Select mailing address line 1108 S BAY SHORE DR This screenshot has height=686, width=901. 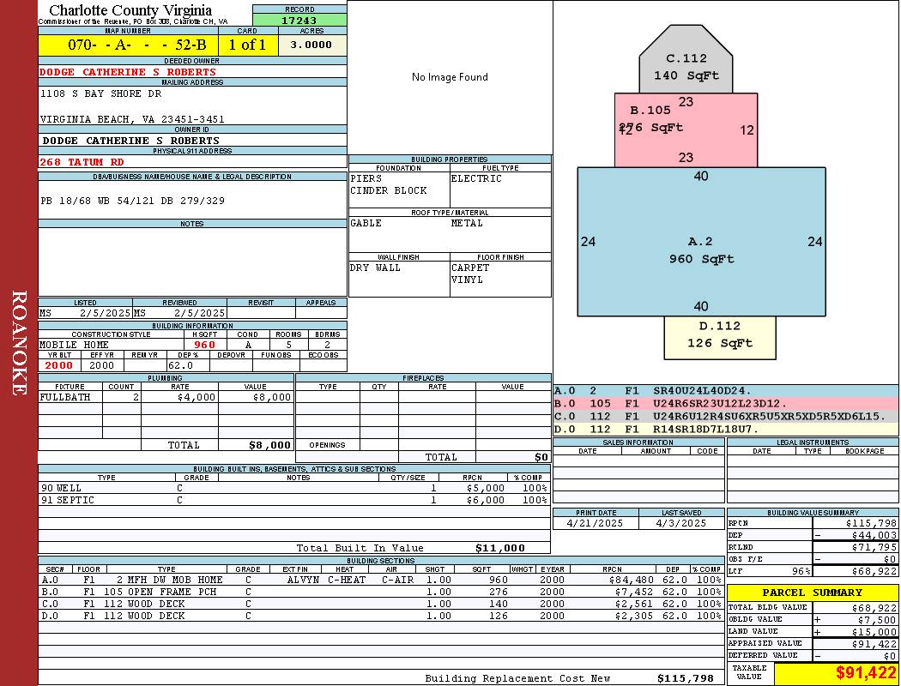point(100,93)
